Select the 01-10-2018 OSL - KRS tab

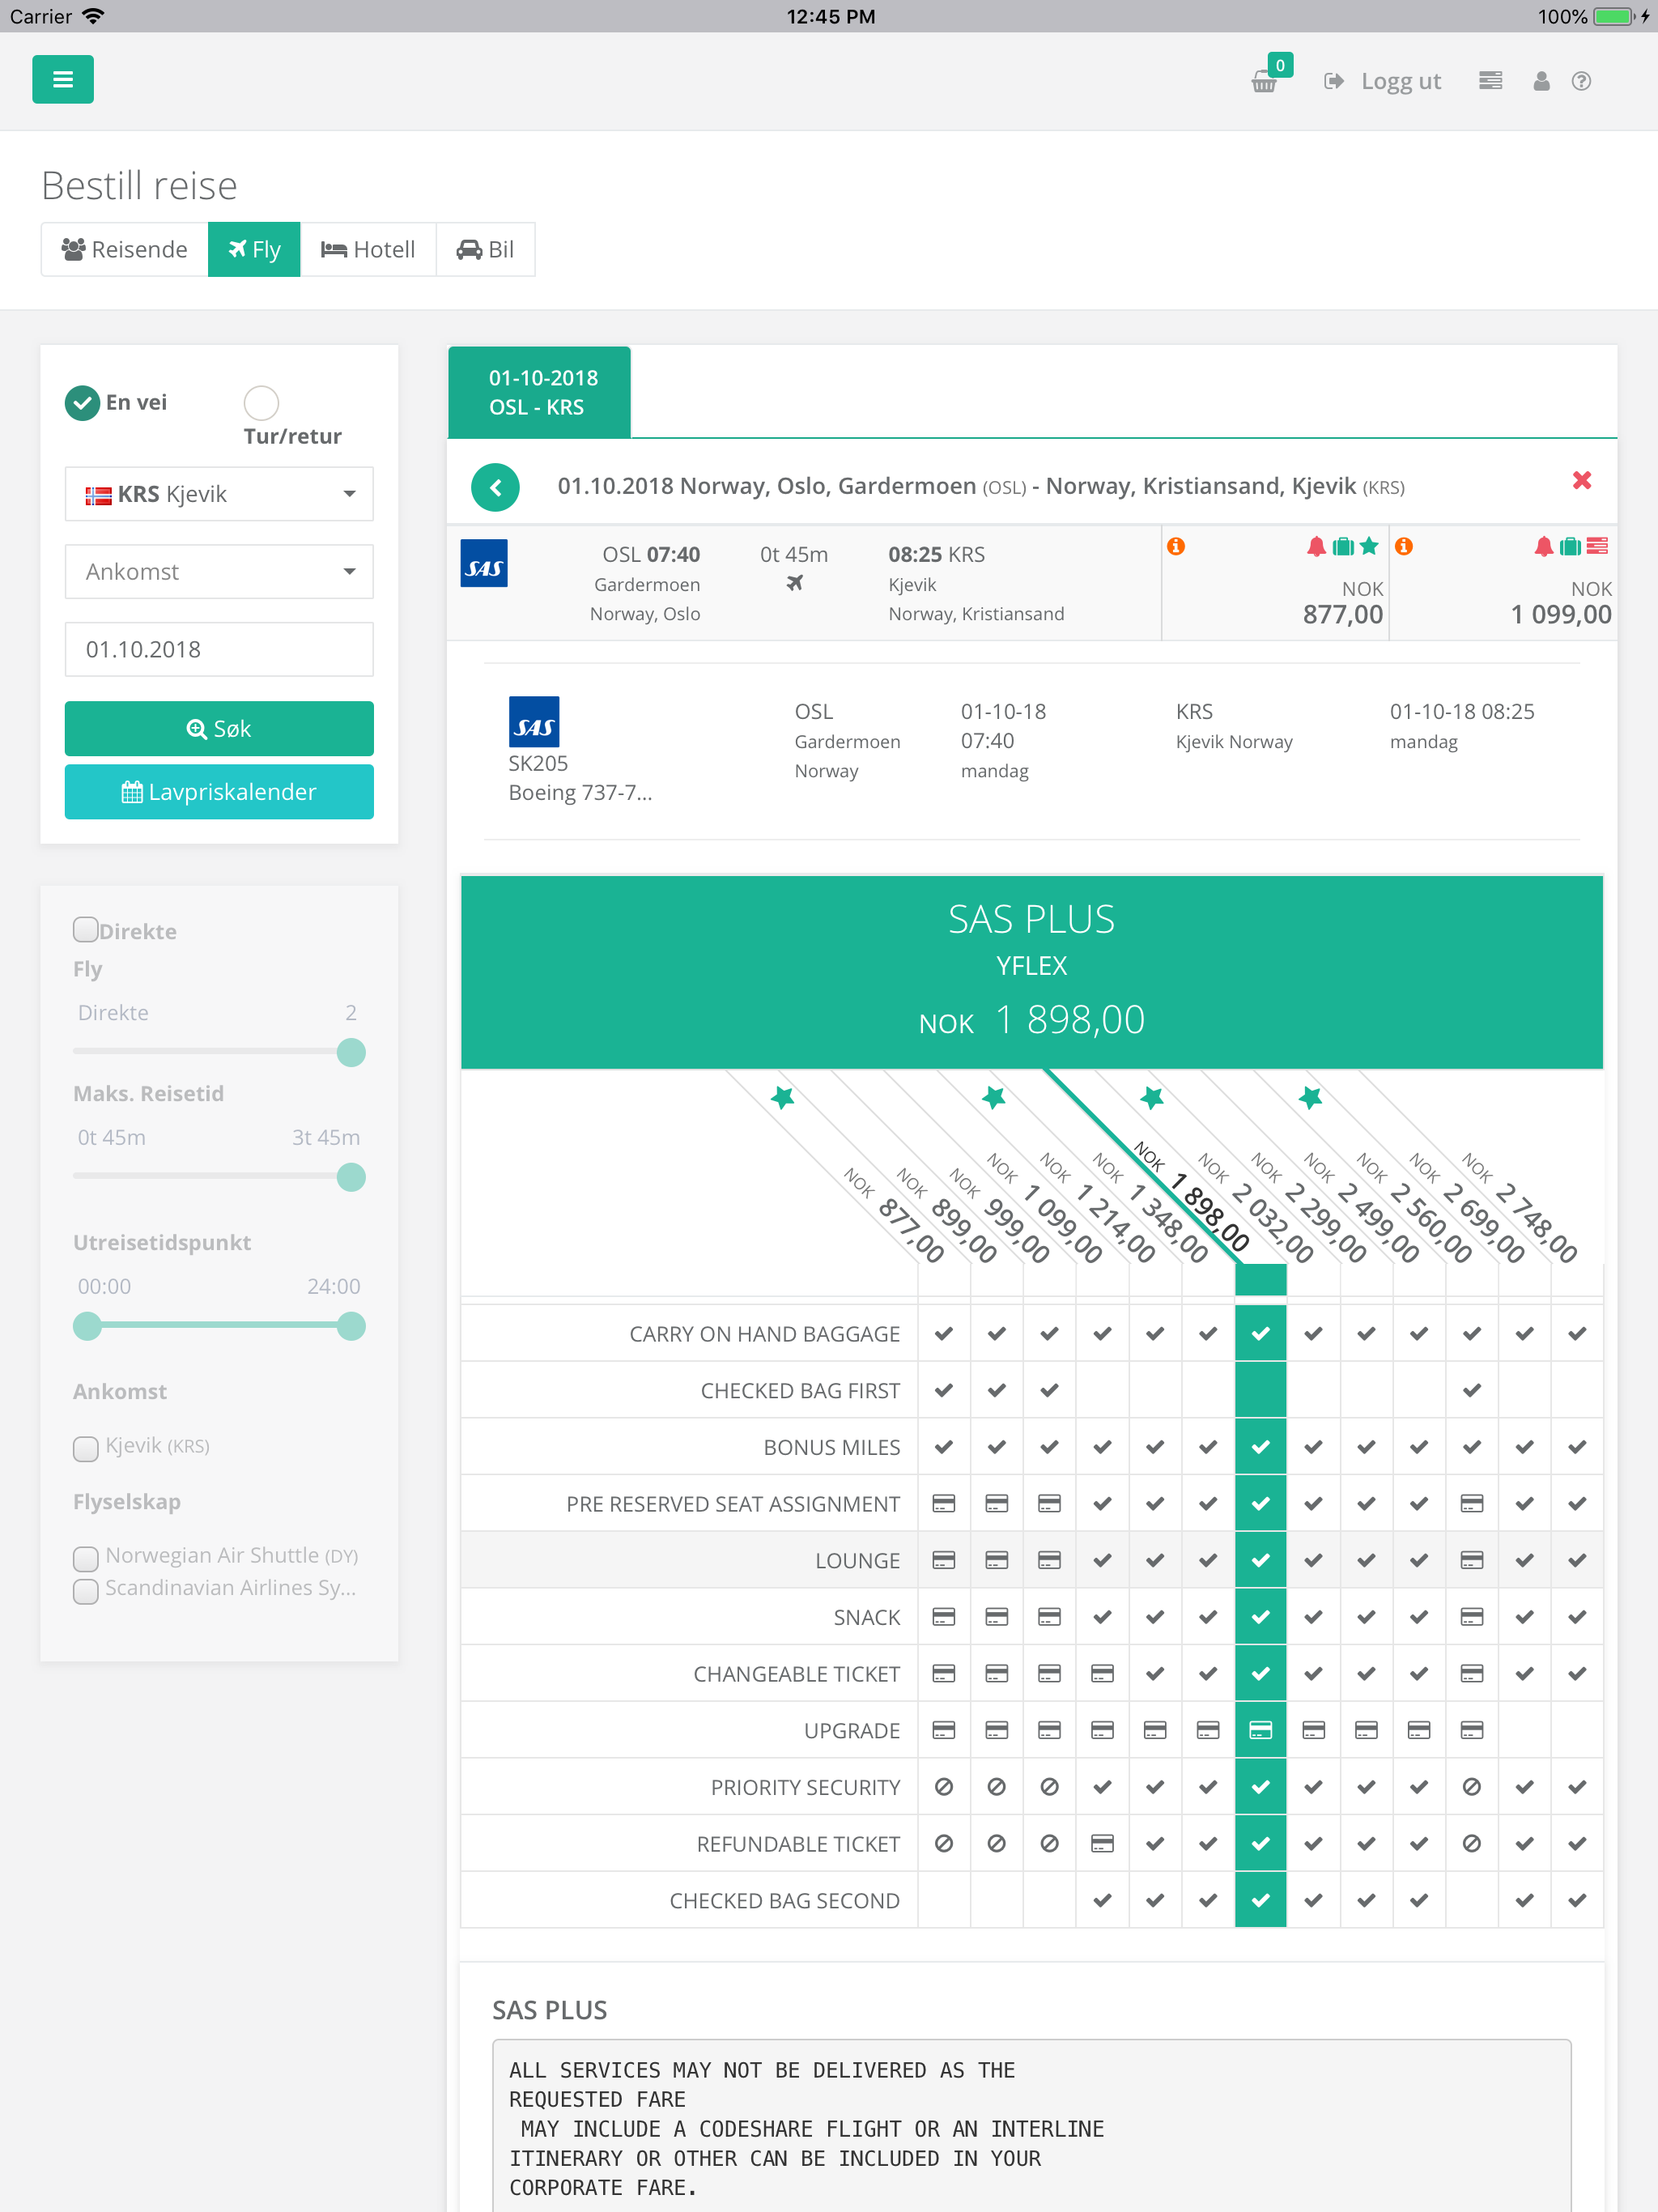coord(539,392)
